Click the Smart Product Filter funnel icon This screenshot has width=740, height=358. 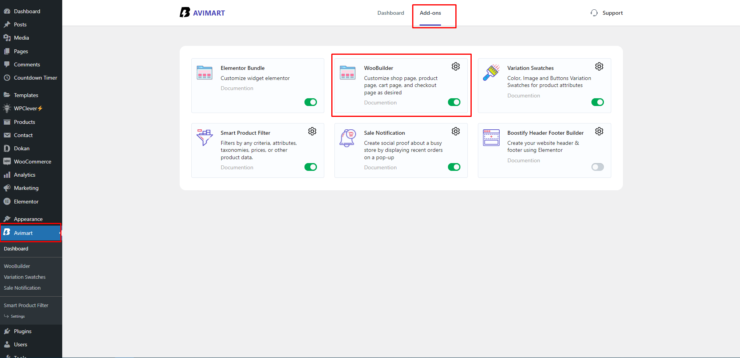pyautogui.click(x=205, y=137)
